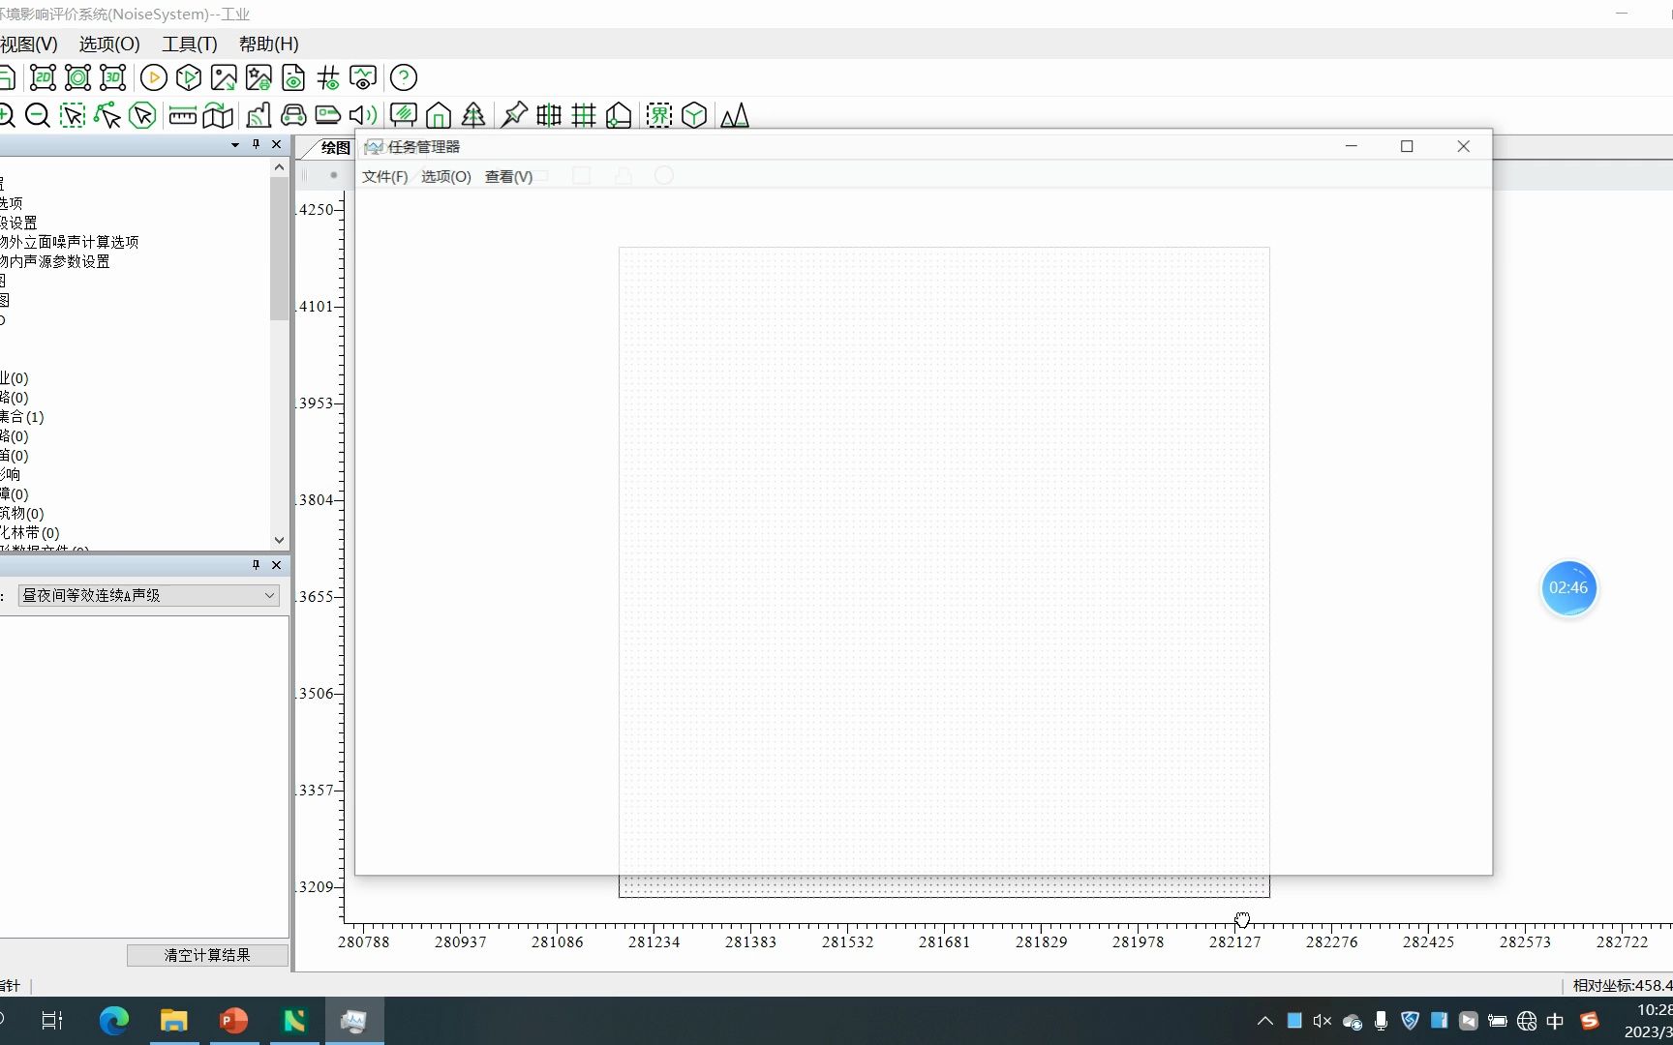
Task: Open 选项(O) menu in 任务管理器
Action: (446, 176)
